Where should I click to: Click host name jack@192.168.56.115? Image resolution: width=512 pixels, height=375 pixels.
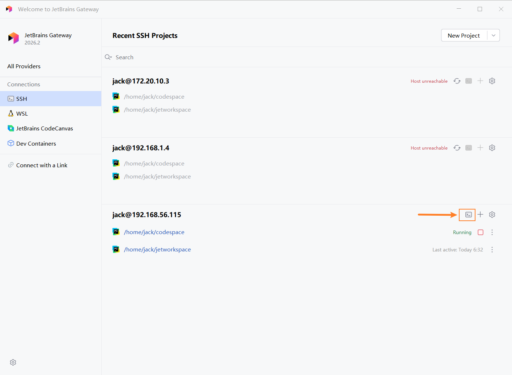point(146,215)
